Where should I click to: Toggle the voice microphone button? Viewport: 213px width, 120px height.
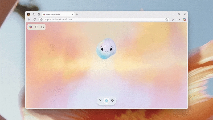point(106,100)
